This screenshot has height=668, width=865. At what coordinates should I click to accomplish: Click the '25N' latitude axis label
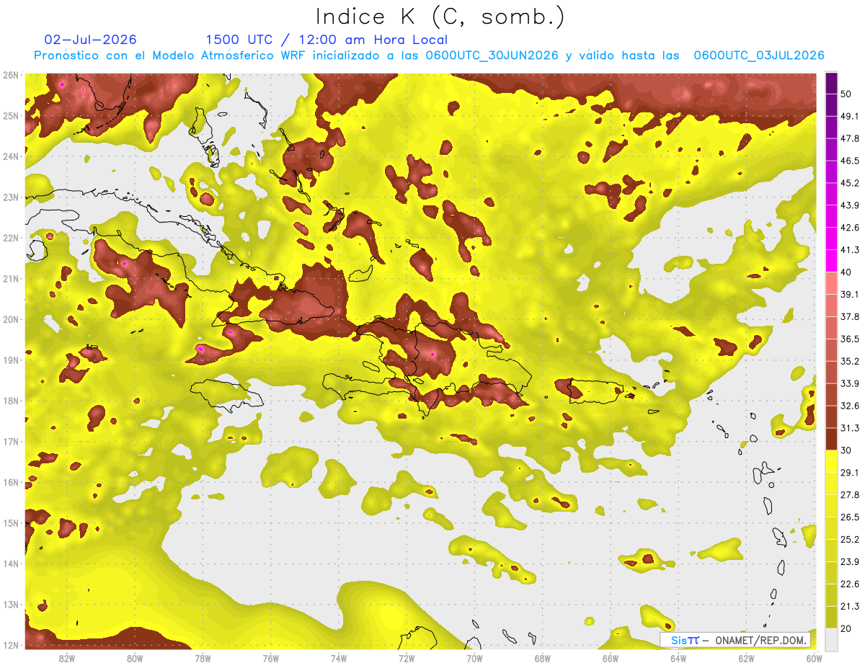(11, 115)
